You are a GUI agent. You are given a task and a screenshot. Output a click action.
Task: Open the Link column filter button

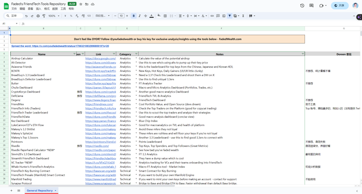pyautogui.click(x=114, y=54)
